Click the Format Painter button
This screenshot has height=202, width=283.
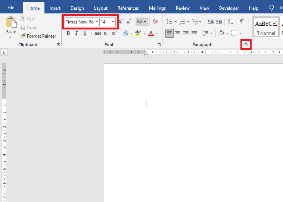38,36
